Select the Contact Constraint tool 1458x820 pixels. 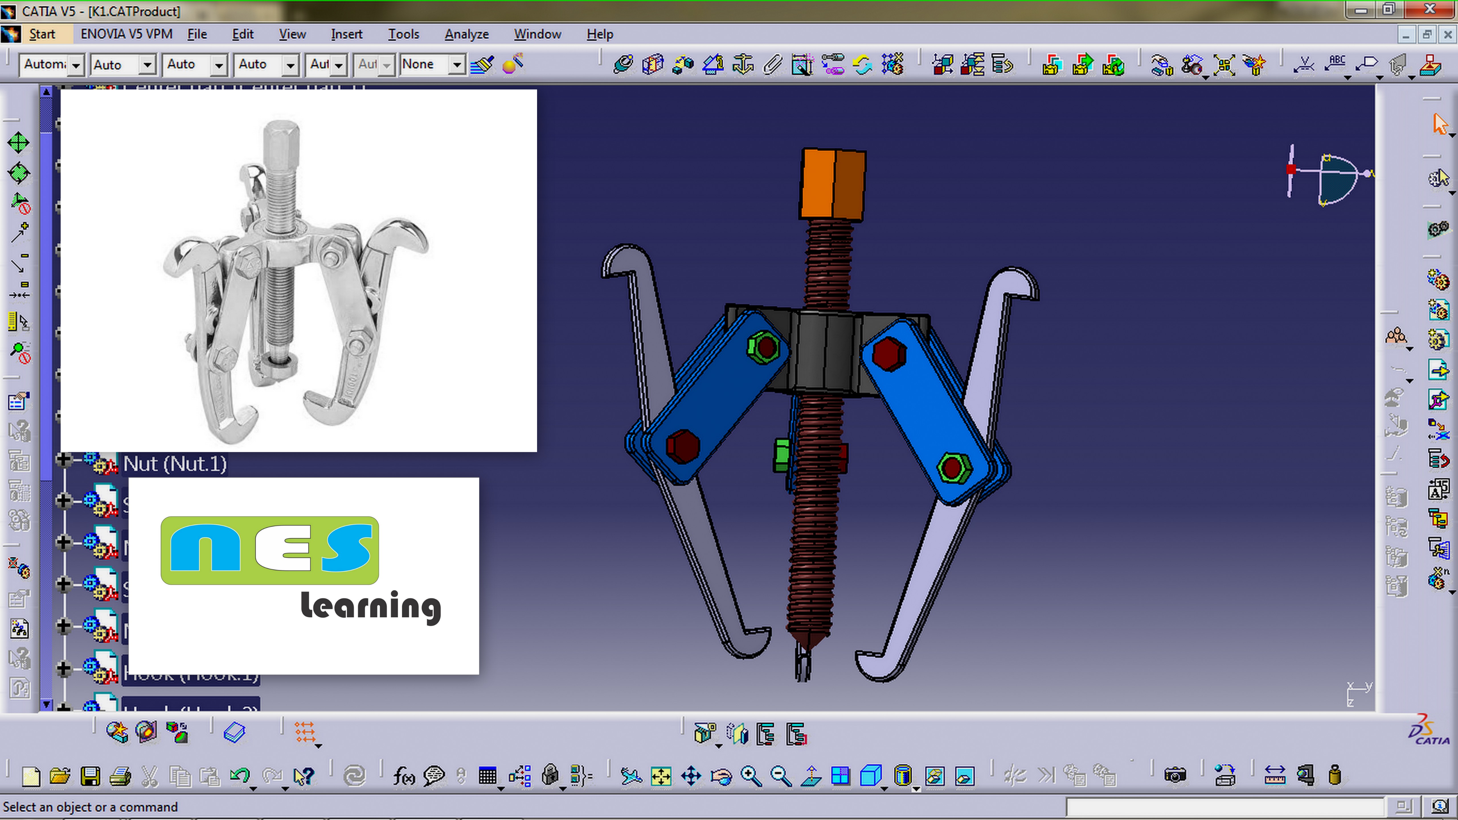point(653,65)
